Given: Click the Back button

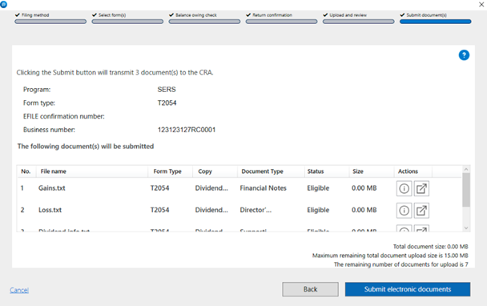Looking at the screenshot, I should (310, 289).
